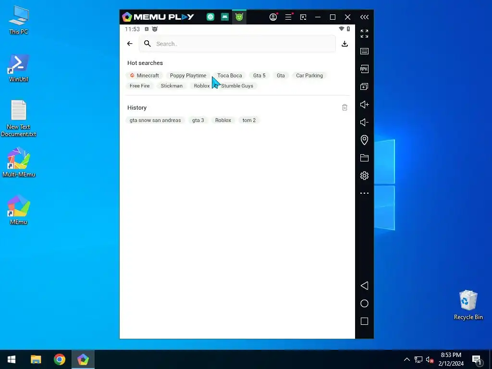492x369 pixels.
Task: Open File Explorer from taskbar
Action: pyautogui.click(x=36, y=359)
